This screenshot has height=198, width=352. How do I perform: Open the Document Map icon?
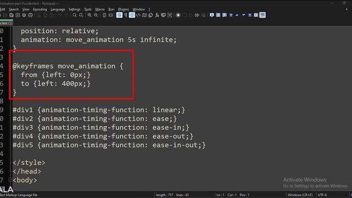coord(144,15)
